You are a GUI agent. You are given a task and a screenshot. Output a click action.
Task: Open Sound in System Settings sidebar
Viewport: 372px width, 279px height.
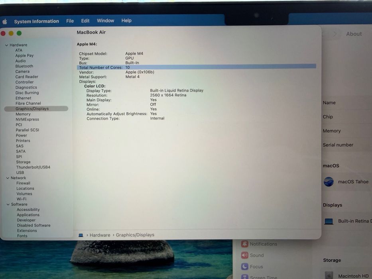[252, 255]
